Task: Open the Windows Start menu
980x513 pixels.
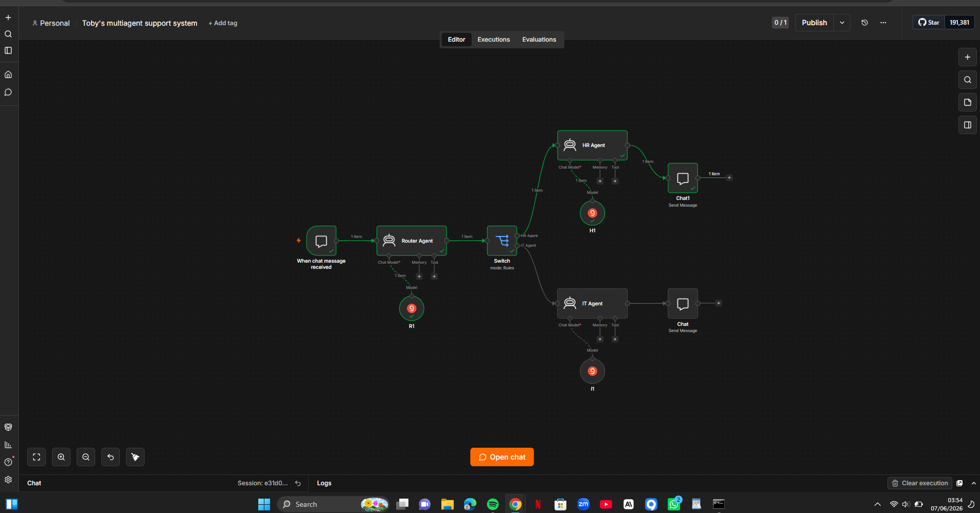Action: tap(264, 504)
